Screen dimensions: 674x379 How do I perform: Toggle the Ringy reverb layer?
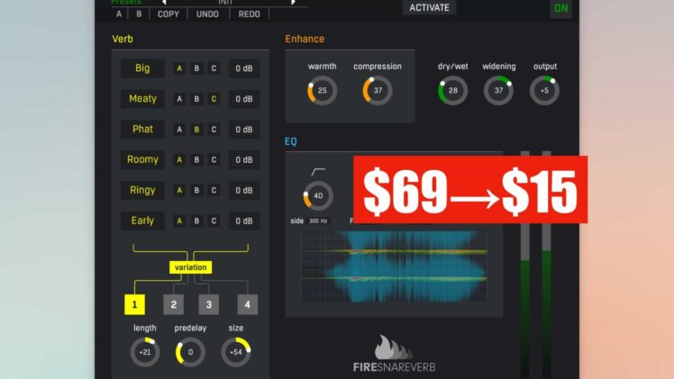[x=142, y=190]
